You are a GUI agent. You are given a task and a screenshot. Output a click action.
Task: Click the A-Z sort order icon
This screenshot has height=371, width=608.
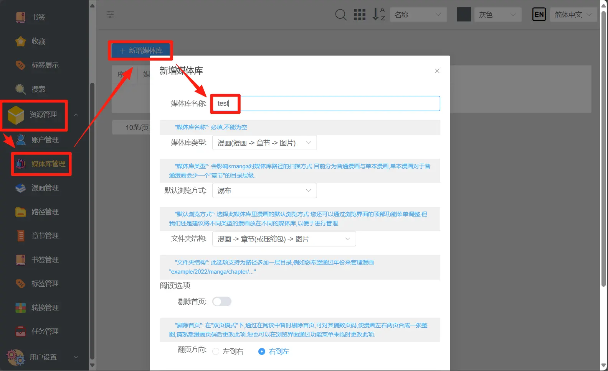(378, 15)
